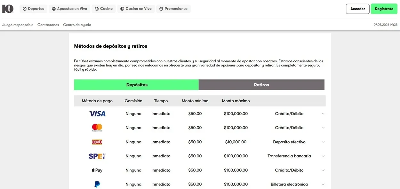This screenshot has height=189, width=400.
Task: Click the Billetera electrónica label
Action: [x=289, y=184]
